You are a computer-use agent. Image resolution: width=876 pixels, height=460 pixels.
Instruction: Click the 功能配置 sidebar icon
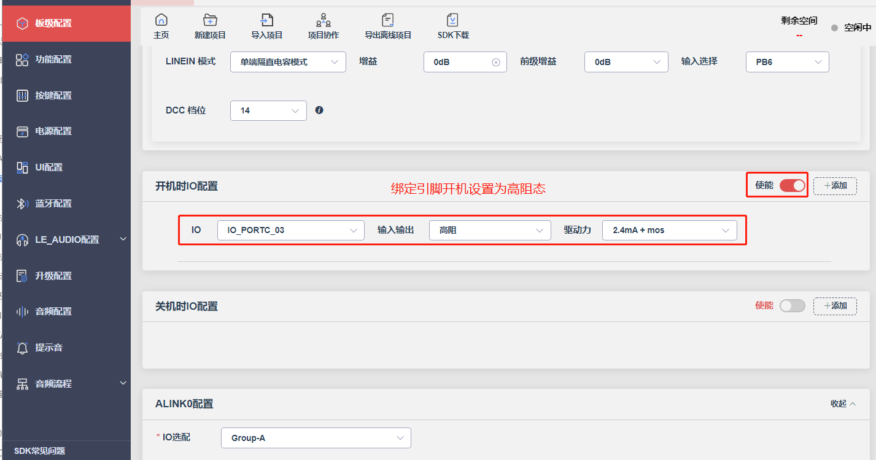pyautogui.click(x=22, y=59)
